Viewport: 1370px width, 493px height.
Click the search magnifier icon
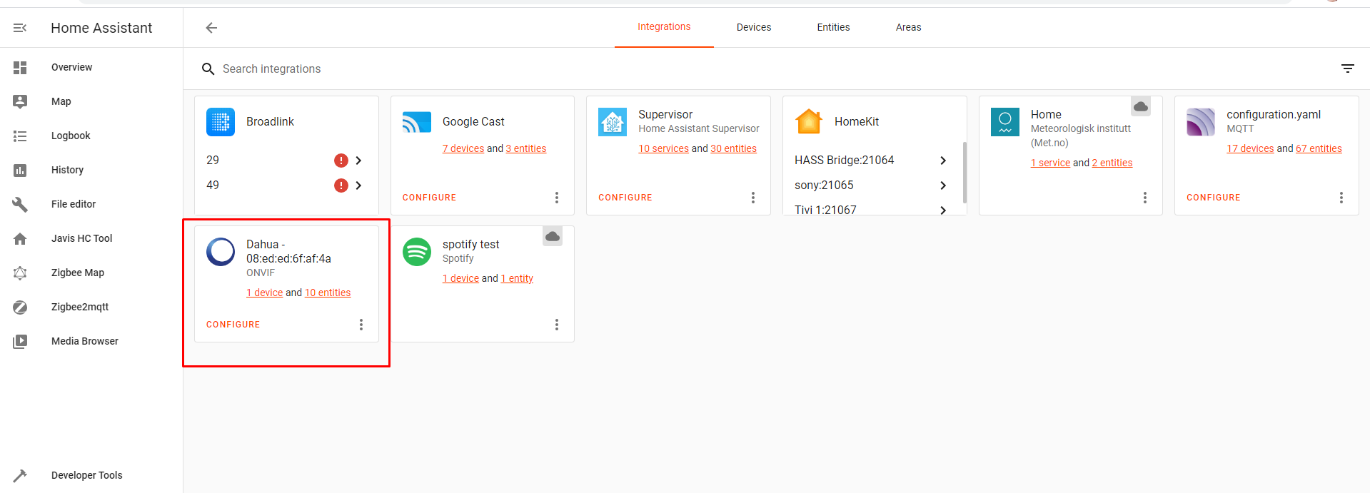coord(208,69)
